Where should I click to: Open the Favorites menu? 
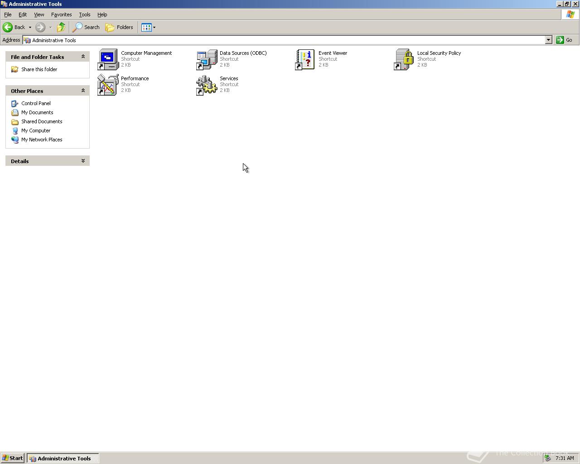pyautogui.click(x=62, y=14)
